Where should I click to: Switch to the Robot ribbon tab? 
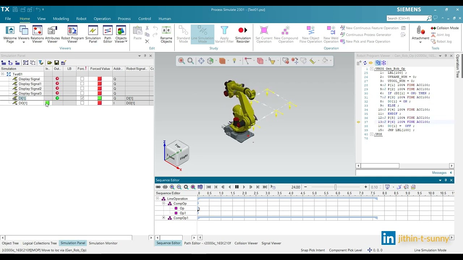point(81,19)
